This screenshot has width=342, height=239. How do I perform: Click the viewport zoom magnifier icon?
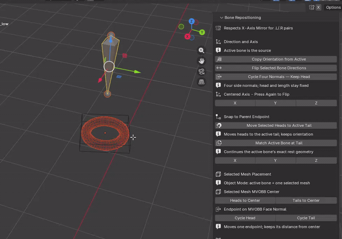click(201, 50)
